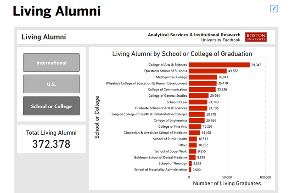The height and width of the screenshot is (193, 292).
Task: Click the School of Law bar
Action: [198, 102]
